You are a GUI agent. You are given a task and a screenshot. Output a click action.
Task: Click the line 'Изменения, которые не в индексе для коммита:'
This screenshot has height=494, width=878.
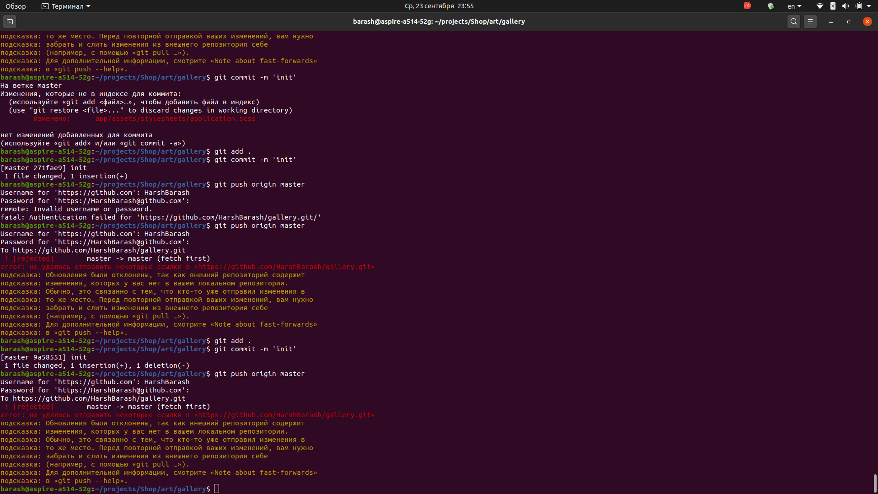(91, 94)
